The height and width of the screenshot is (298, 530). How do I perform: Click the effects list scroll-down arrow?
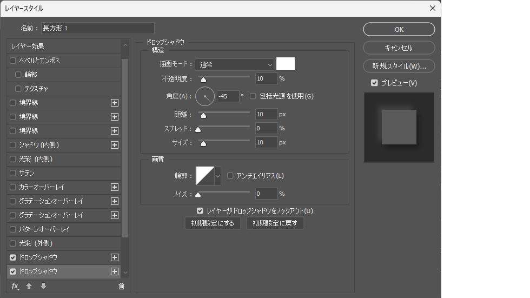(125, 273)
